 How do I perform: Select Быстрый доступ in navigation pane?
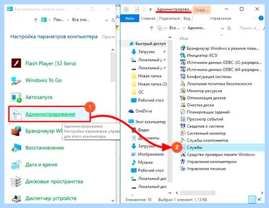point(151,44)
